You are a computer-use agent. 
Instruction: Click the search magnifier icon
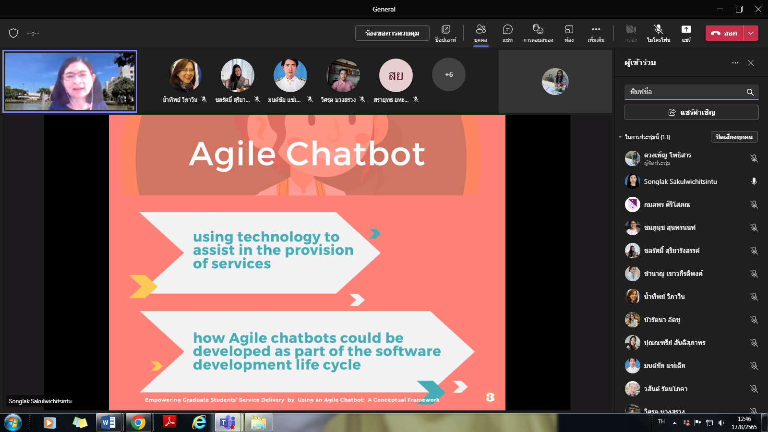pos(750,92)
